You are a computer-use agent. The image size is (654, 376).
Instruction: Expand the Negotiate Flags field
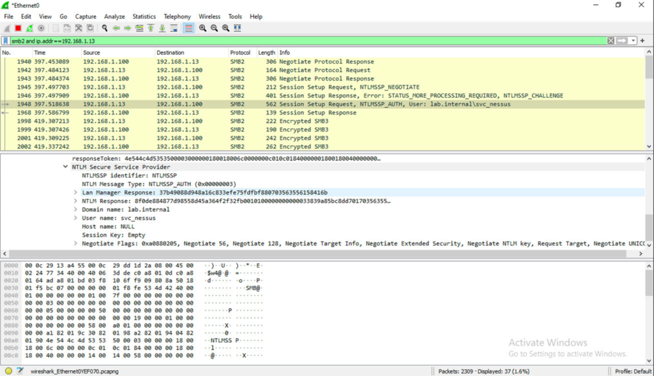pyautogui.click(x=75, y=243)
